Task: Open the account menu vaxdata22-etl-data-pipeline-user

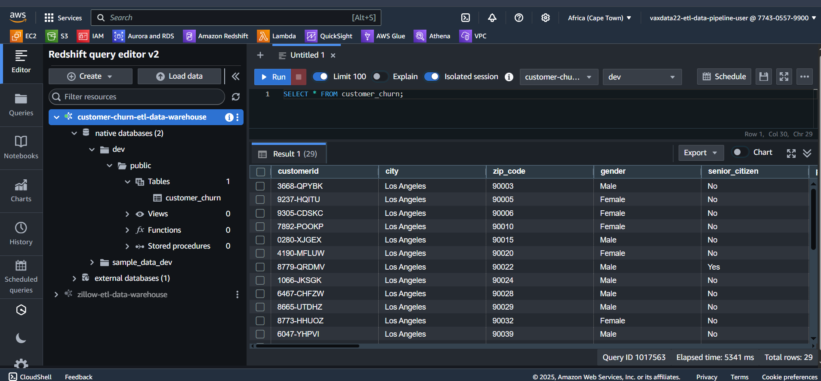Action: (x=733, y=18)
